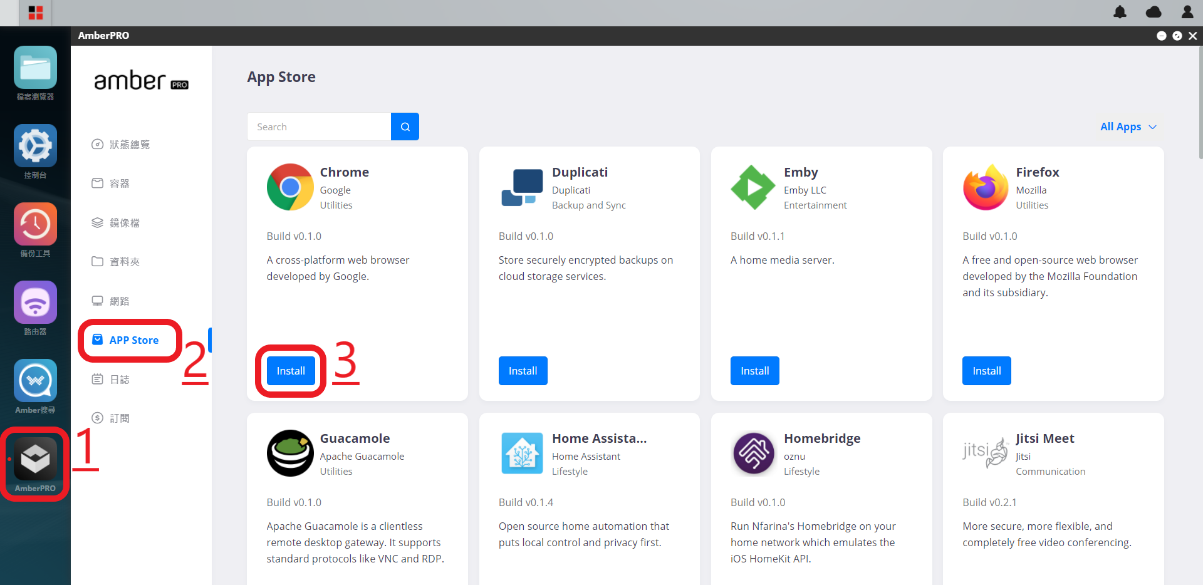The height and width of the screenshot is (585, 1203).
Task: Open the AmberPRO dock icon
Action: (35, 459)
